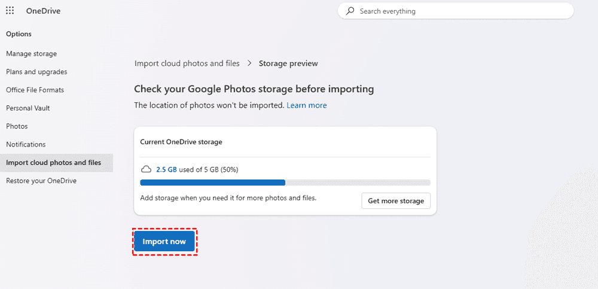
Task: Open Office File Formats settings
Action: [35, 90]
